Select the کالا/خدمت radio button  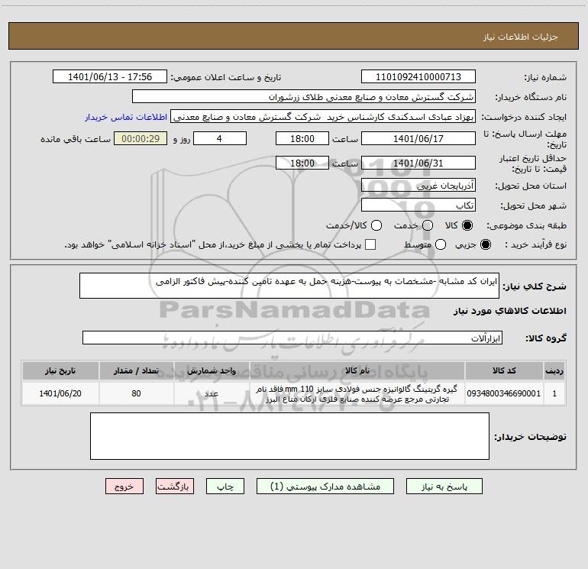[x=376, y=225]
